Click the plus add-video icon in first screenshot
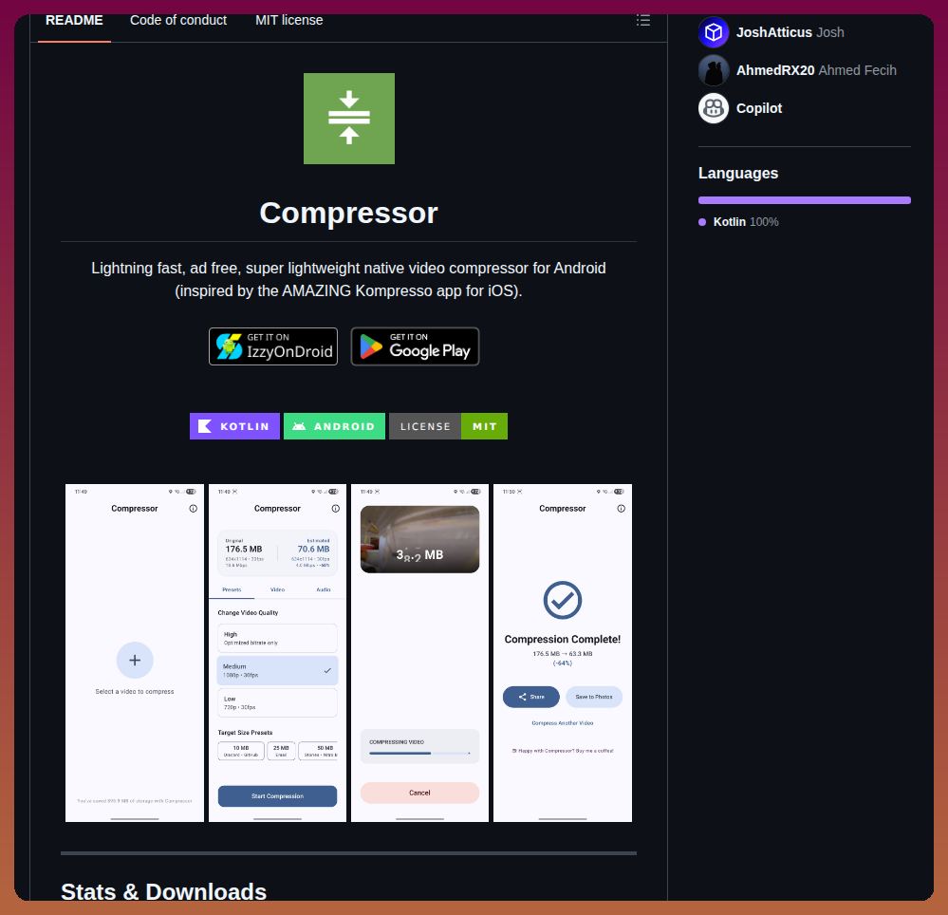This screenshot has height=915, width=948. [135, 661]
